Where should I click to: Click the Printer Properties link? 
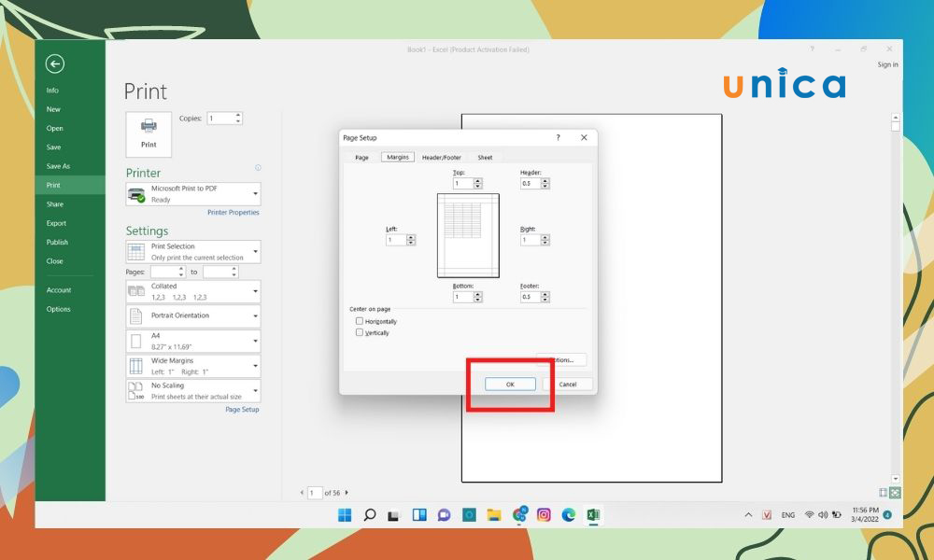pyautogui.click(x=233, y=213)
